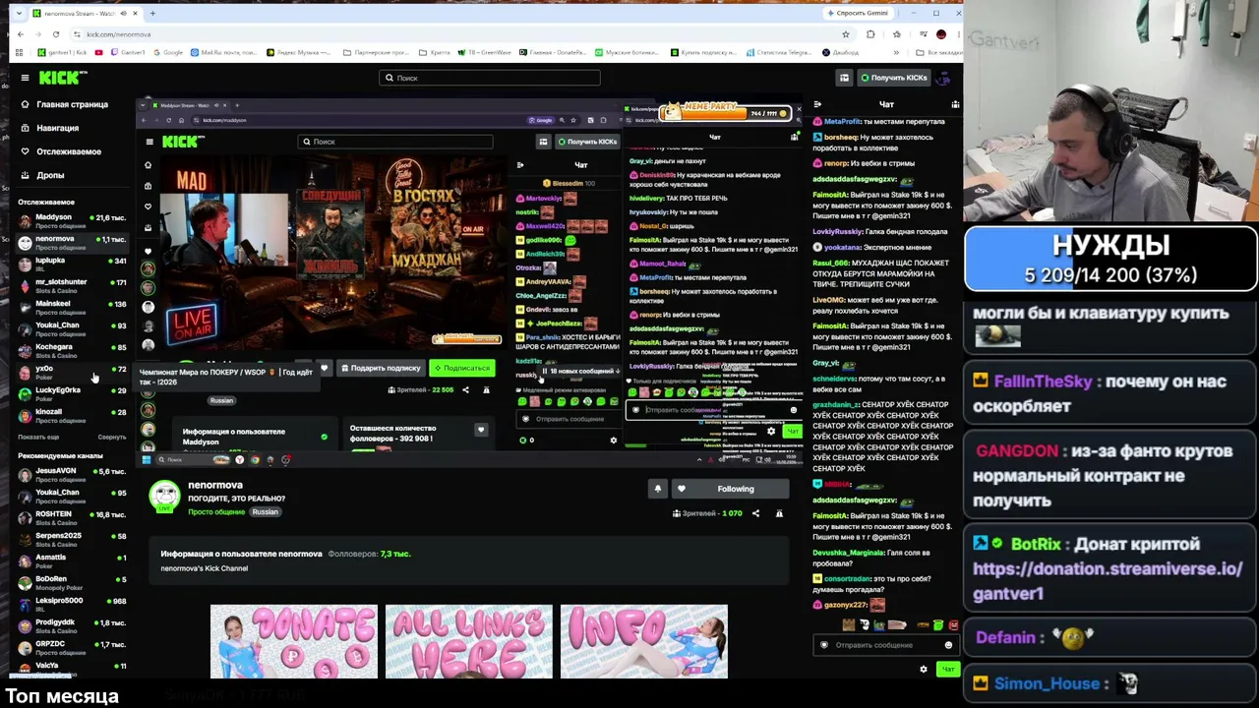Image resolution: width=1259 pixels, height=708 pixels.
Task: Open the Крипта bookmark folder
Action: [435, 52]
